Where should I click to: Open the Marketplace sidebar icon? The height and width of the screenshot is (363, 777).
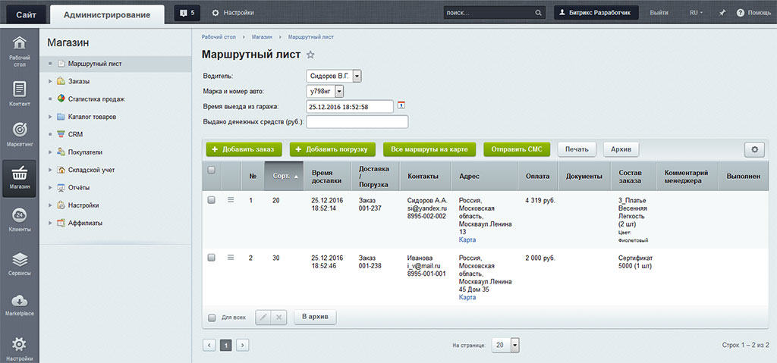[x=19, y=300]
